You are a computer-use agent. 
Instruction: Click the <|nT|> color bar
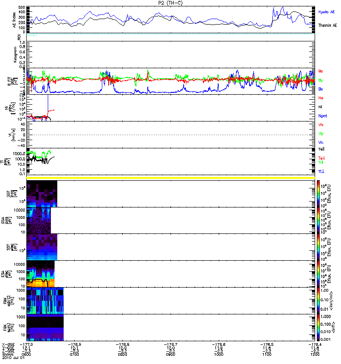(318, 328)
